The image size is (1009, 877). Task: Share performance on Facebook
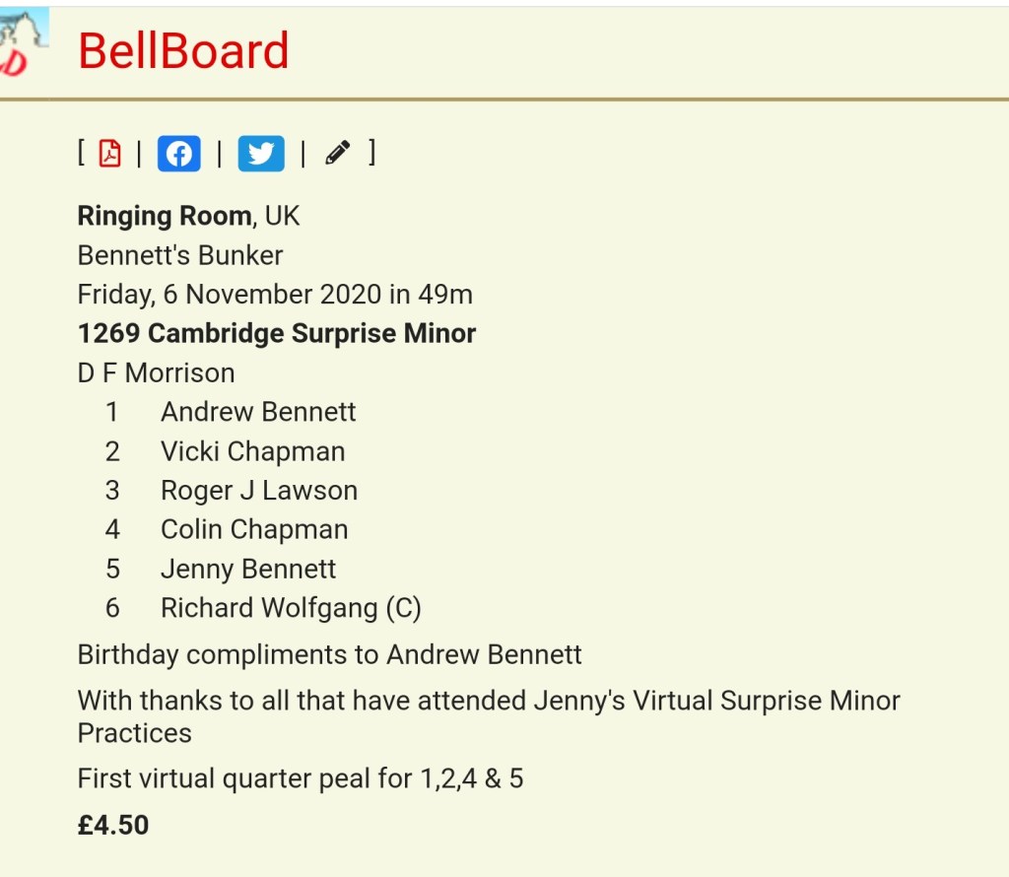(179, 154)
